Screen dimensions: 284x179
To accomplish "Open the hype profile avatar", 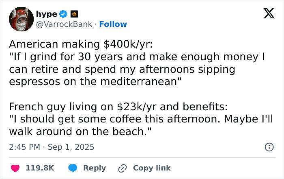I will (x=21, y=19).
